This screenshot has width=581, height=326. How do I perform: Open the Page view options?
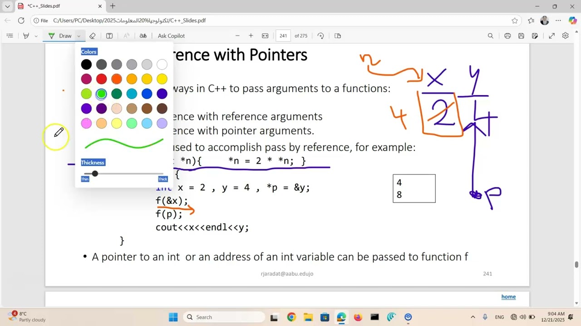(338, 36)
